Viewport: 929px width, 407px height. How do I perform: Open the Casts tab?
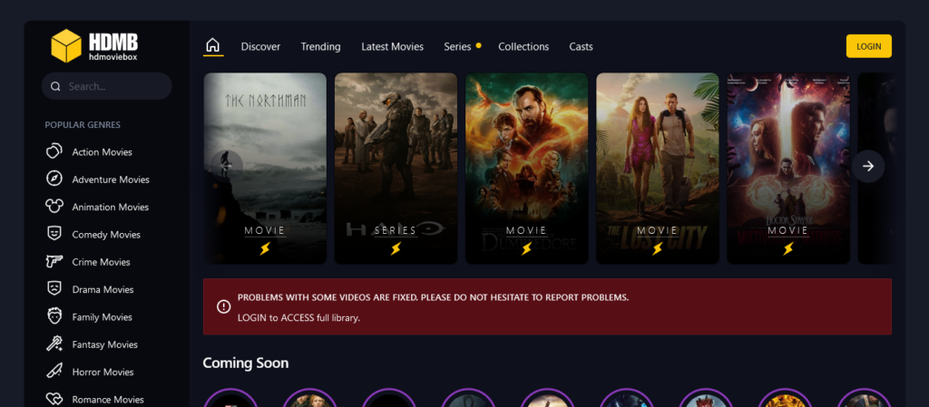tap(582, 47)
